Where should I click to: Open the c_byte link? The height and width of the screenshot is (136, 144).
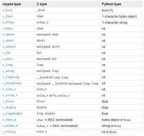tap(8, 28)
